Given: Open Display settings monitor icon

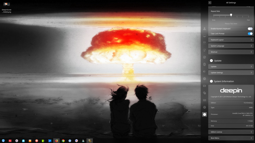Looking at the screenshot, I should [x=205, y=36].
